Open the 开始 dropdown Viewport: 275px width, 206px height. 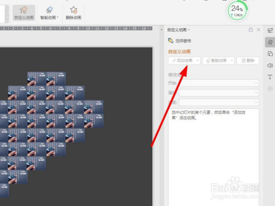coord(219,83)
